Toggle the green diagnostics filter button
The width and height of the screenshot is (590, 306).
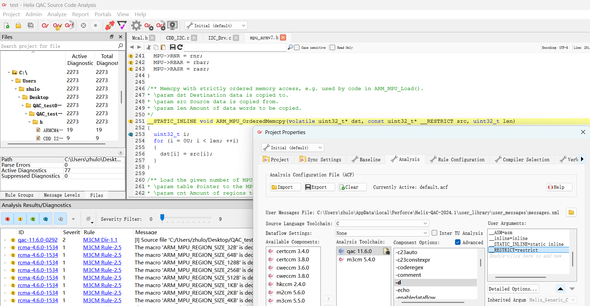click(x=33, y=219)
